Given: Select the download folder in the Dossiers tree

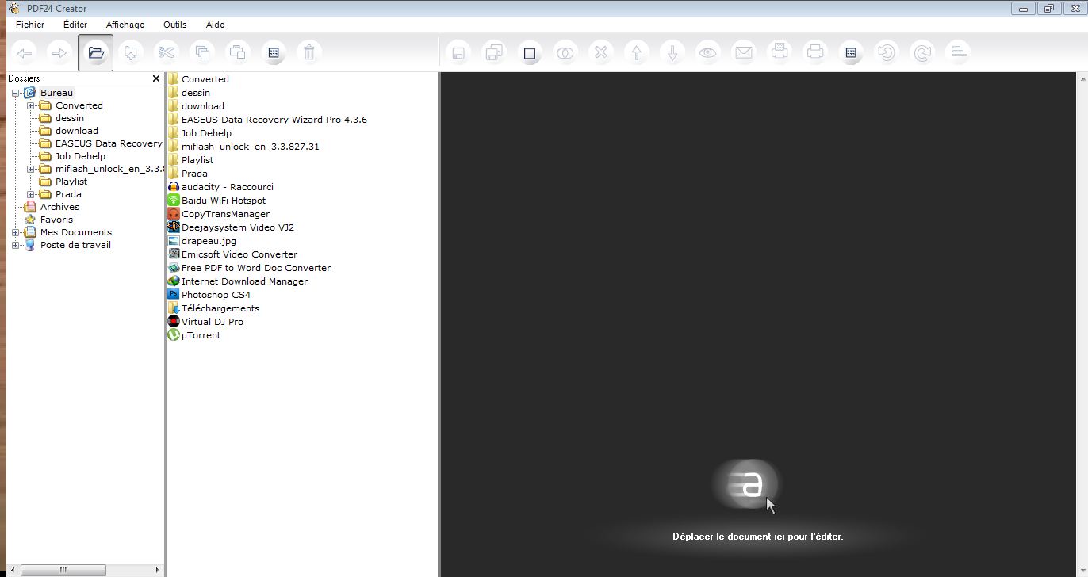Looking at the screenshot, I should [x=77, y=131].
